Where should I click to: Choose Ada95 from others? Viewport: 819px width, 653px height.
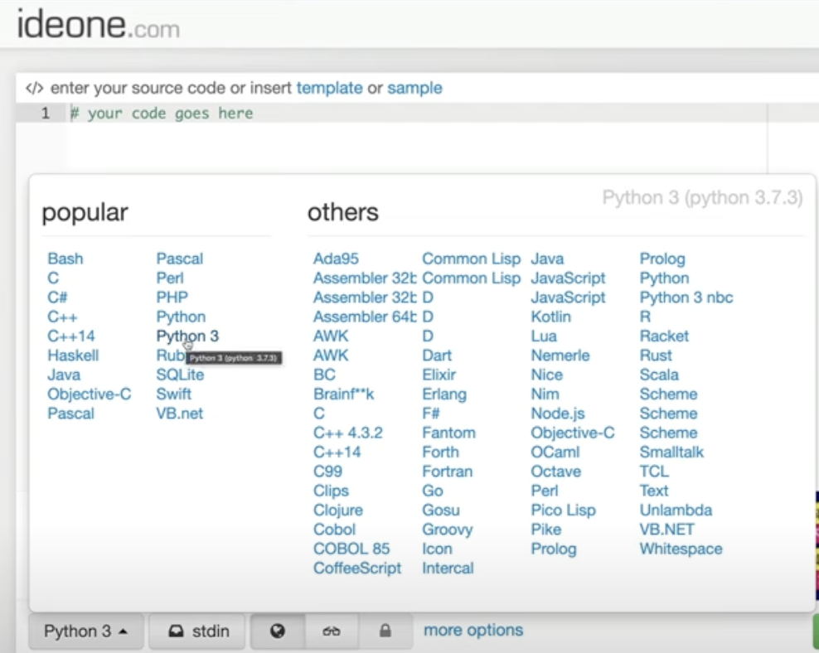[x=336, y=259]
